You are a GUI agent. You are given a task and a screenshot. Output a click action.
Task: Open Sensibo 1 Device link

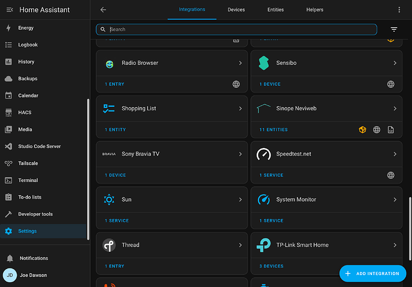[270, 84]
